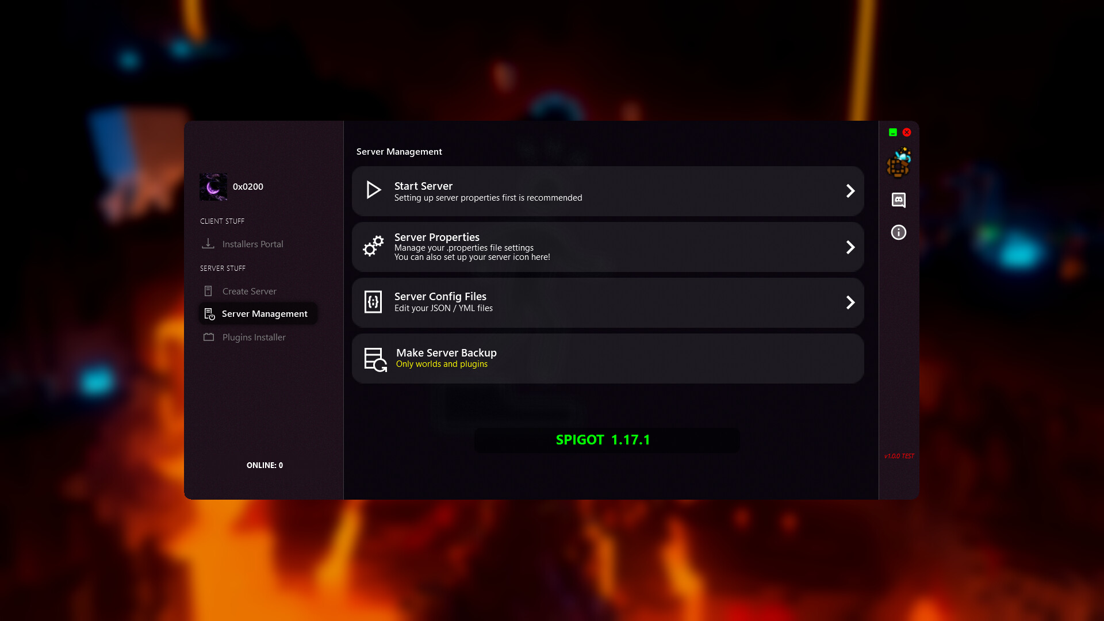Image resolution: width=1104 pixels, height=621 pixels.
Task: Select Plugins Installer in the sidebar
Action: click(x=254, y=337)
